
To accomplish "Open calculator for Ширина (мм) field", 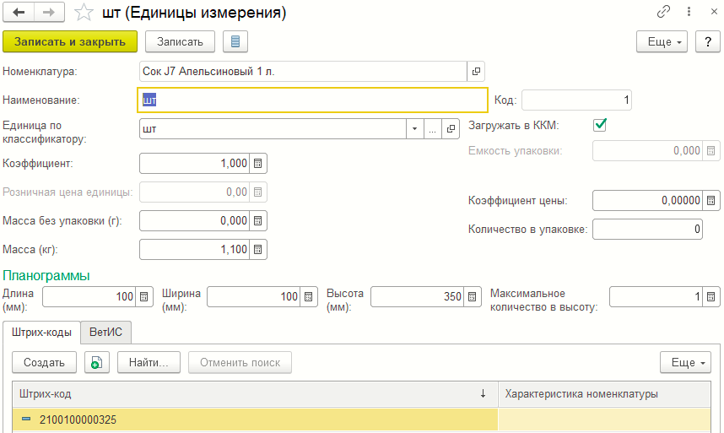I will [309, 297].
